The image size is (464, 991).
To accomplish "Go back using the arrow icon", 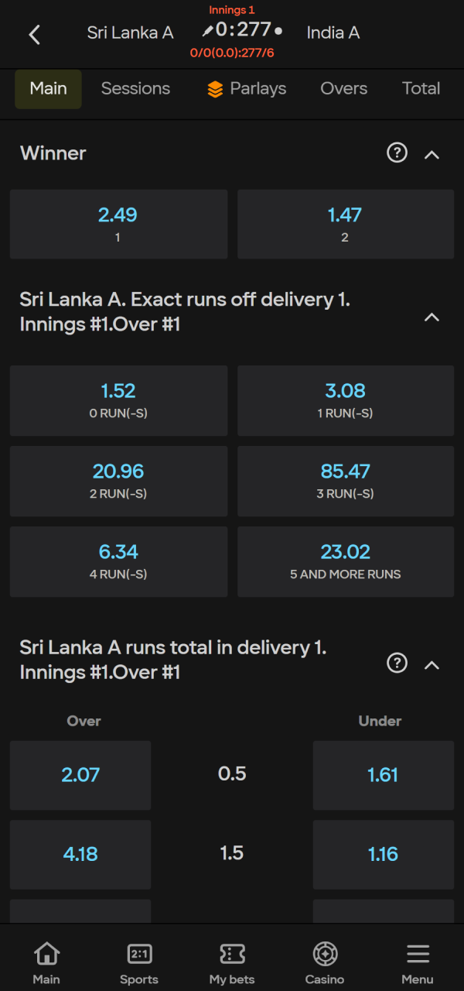I will coord(34,34).
